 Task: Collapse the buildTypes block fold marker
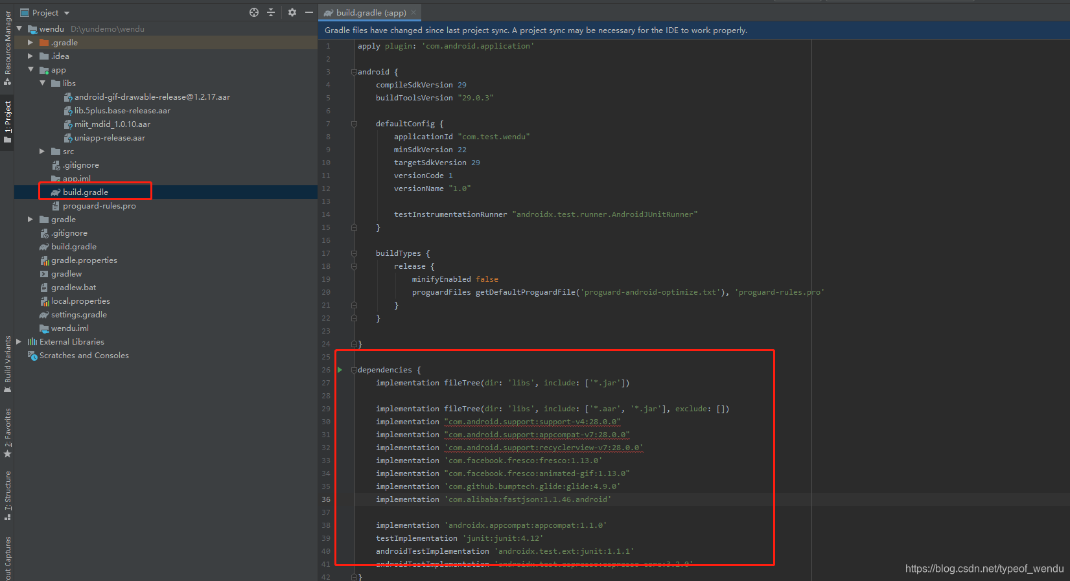coord(354,253)
